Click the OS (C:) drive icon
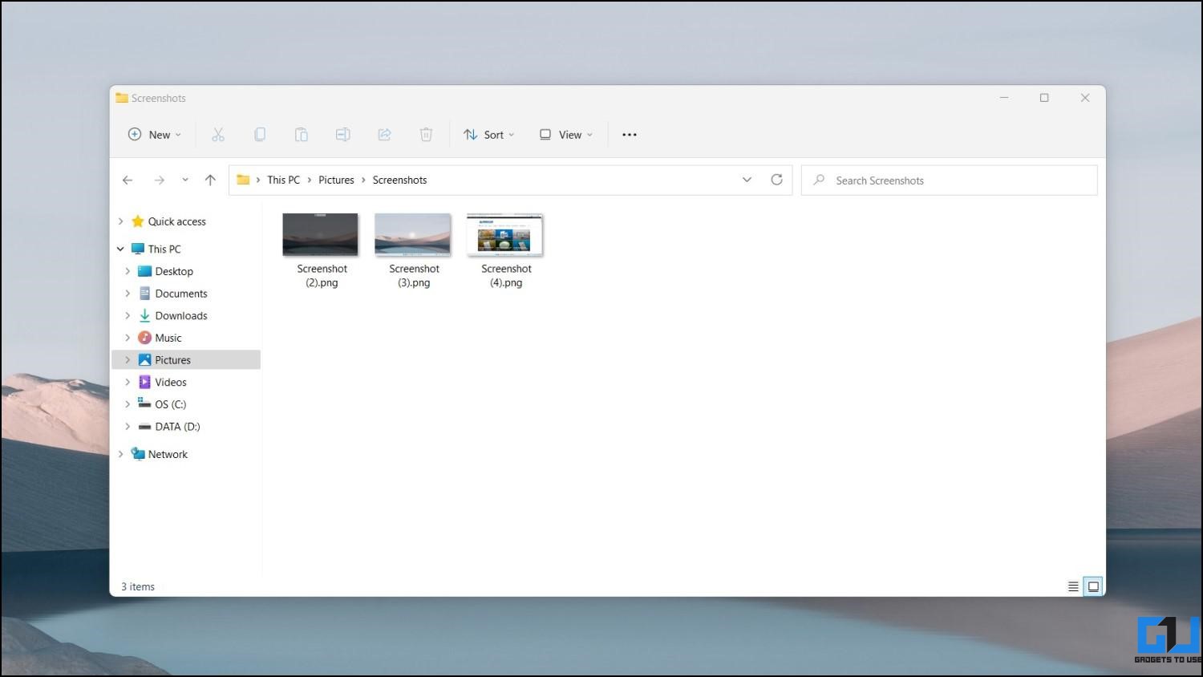 click(x=144, y=403)
